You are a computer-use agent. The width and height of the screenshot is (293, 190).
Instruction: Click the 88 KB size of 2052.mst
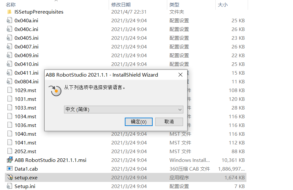pyautogui.click(x=238, y=151)
